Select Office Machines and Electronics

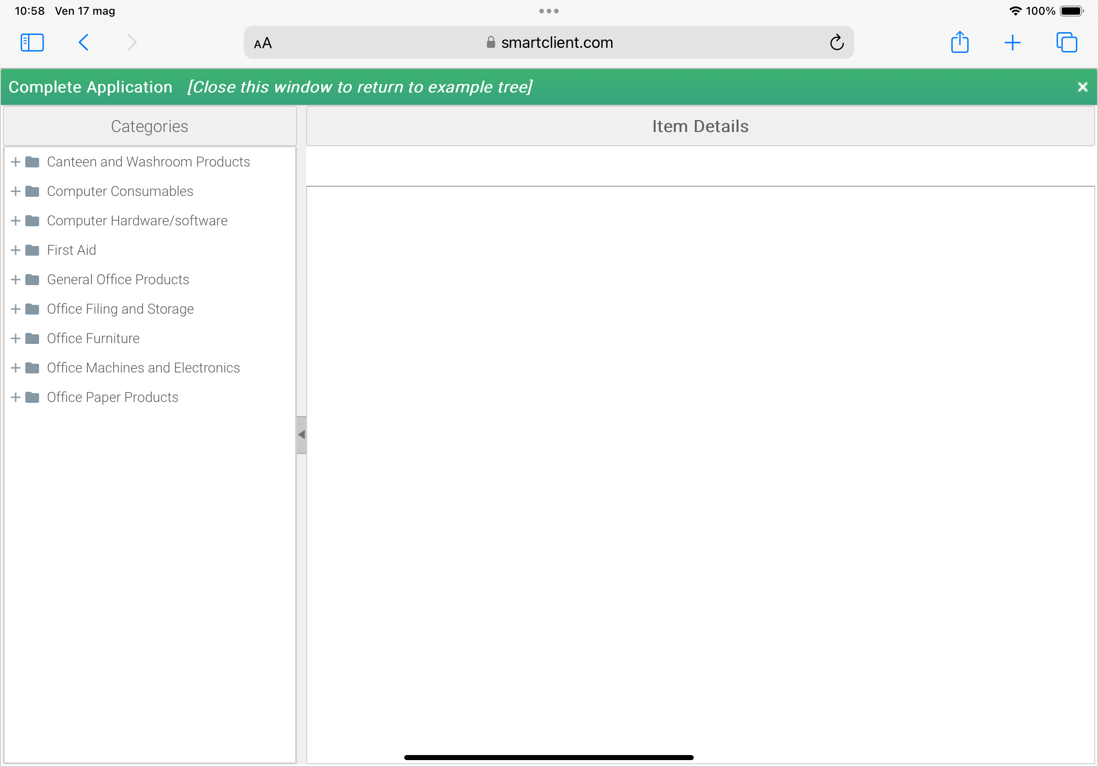(x=143, y=368)
